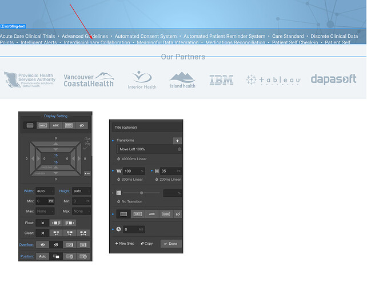Click the delay clock icon
This screenshot has height=286, width=367.
pyautogui.click(x=119, y=229)
